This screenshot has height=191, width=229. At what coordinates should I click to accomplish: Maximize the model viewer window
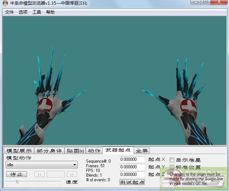click(x=206, y=2)
